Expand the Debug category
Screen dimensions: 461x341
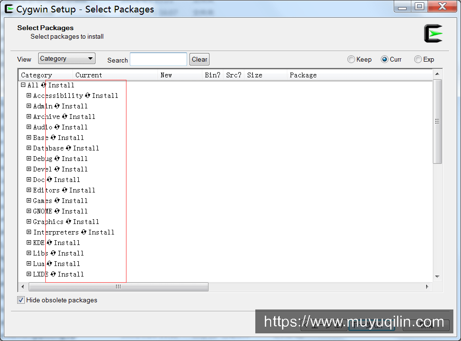point(29,159)
